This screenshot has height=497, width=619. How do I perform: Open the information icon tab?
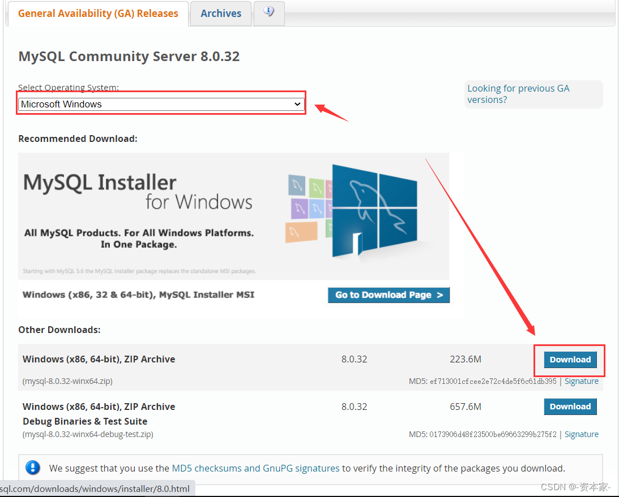click(269, 12)
